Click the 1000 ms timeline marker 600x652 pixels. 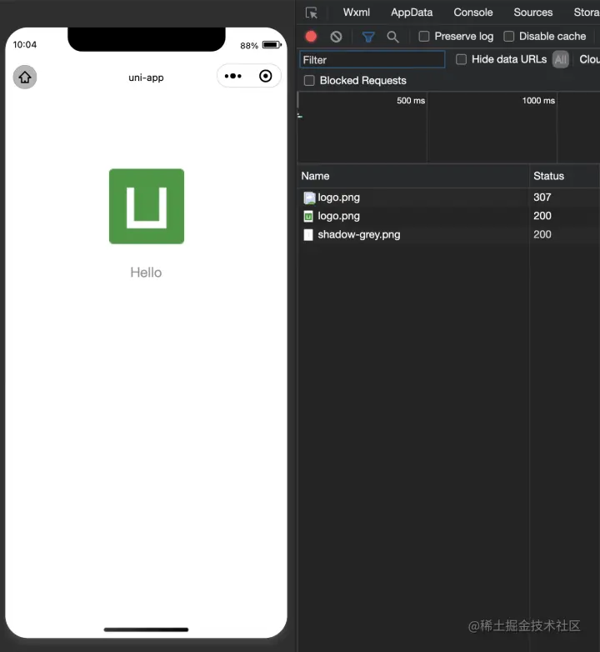(x=538, y=101)
